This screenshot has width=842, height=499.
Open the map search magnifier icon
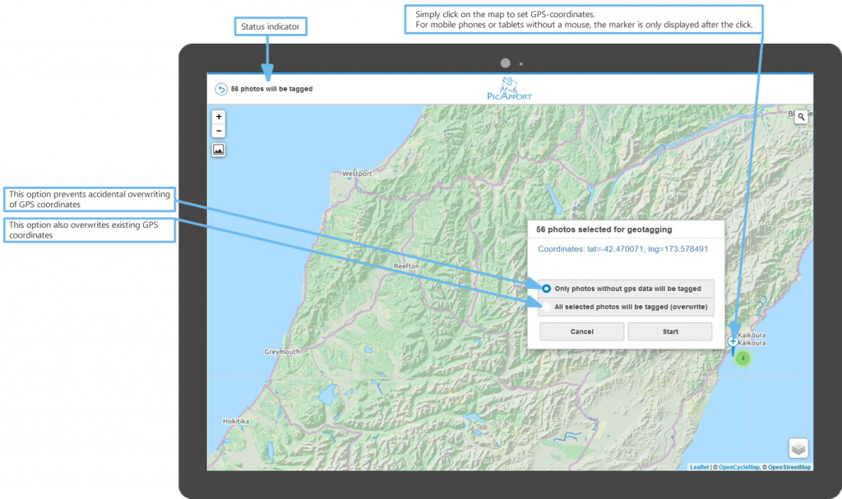pyautogui.click(x=801, y=118)
